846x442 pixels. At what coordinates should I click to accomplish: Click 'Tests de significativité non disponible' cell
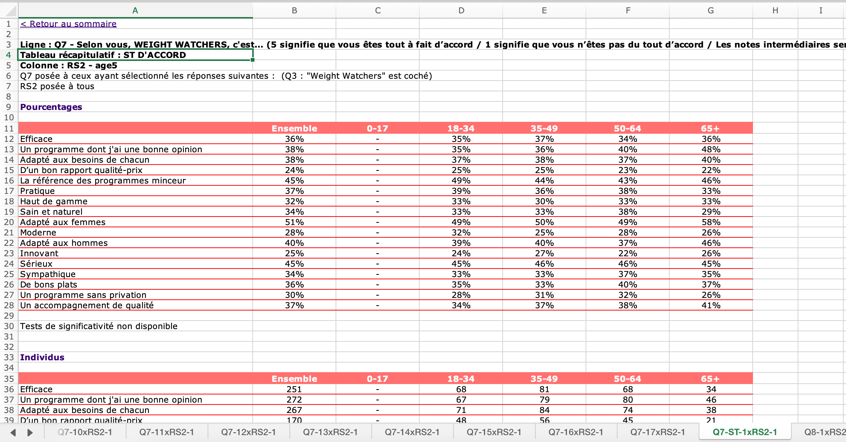(135, 326)
